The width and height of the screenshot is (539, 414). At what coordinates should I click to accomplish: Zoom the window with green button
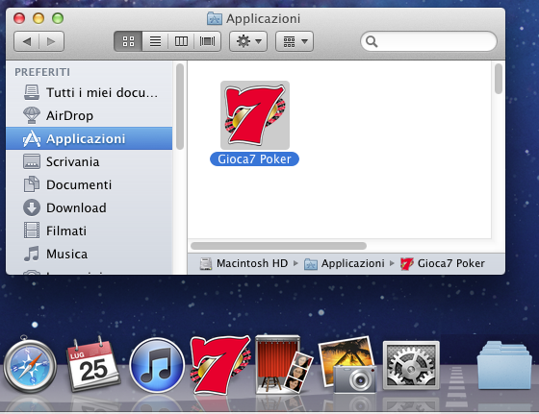point(58,18)
